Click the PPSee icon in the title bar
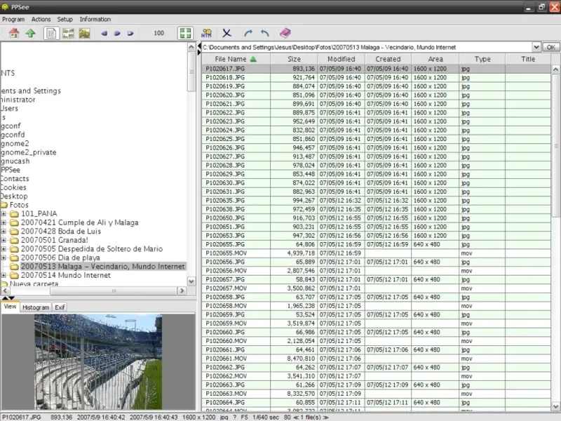 [x=5, y=7]
